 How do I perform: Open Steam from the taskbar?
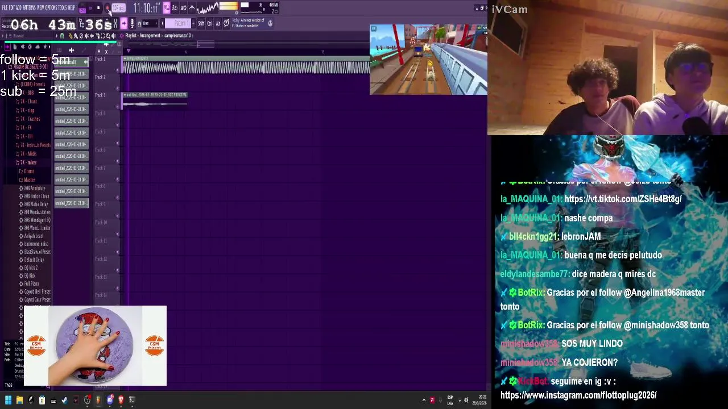[x=65, y=400]
